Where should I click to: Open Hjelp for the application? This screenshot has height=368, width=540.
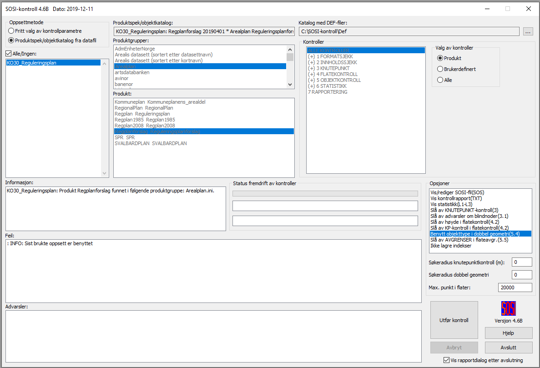[508, 333]
